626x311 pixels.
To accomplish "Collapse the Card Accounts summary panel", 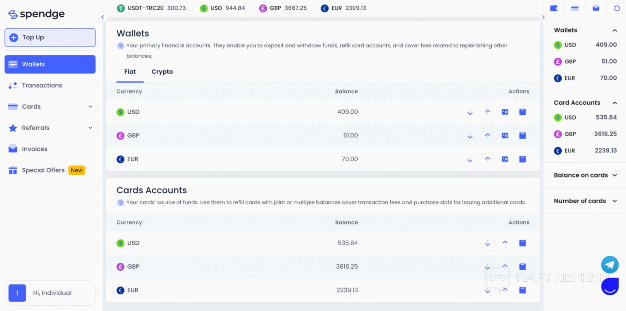I will (x=615, y=103).
